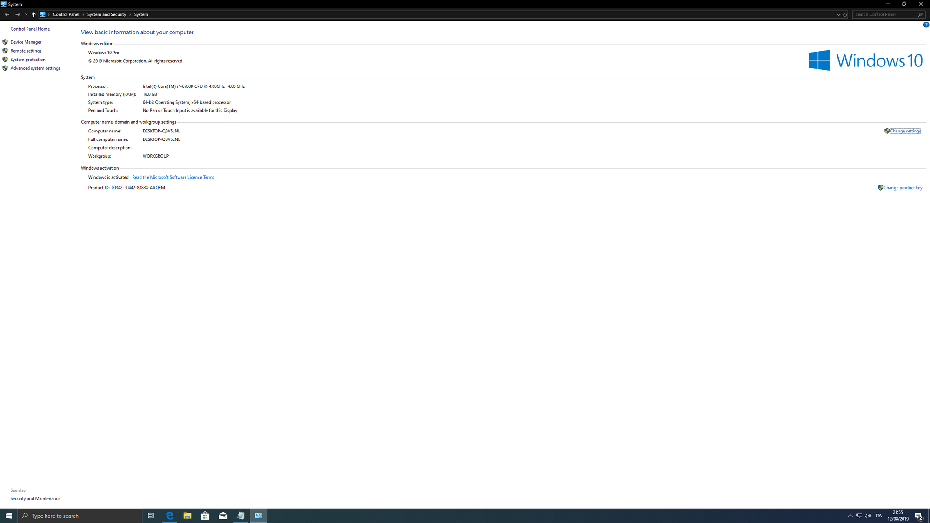Image resolution: width=930 pixels, height=523 pixels.
Task: Read the Microsoft Software Licence Terms
Action: point(173,177)
